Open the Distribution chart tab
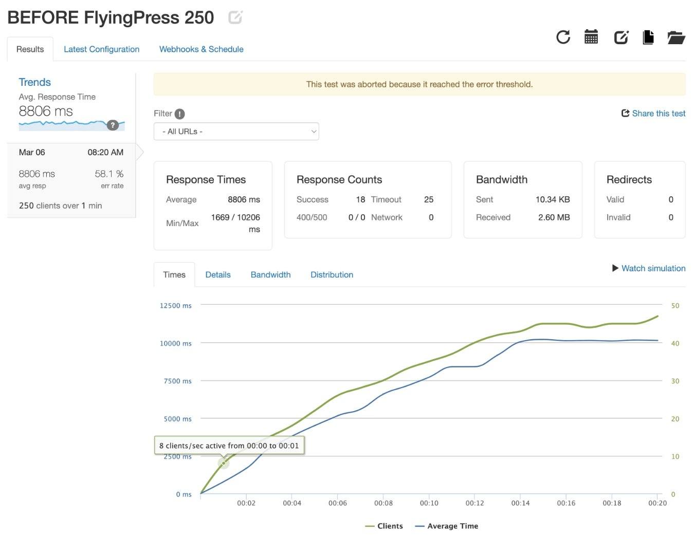This screenshot has width=694, height=536. (332, 275)
